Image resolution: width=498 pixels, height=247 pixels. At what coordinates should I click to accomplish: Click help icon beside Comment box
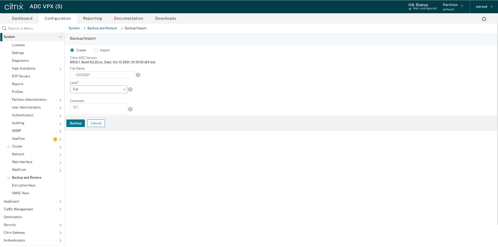pyautogui.click(x=130, y=109)
